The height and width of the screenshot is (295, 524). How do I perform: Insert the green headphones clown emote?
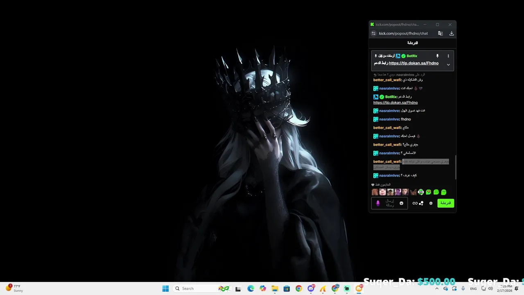pyautogui.click(x=421, y=192)
